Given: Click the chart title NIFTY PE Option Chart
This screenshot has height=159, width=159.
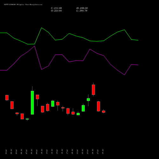Looking at the screenshot, I should click(23, 4).
